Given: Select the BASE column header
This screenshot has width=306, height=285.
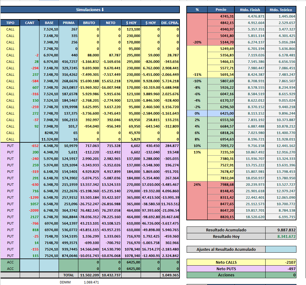Looking at the screenshot, I should [x=49, y=23].
